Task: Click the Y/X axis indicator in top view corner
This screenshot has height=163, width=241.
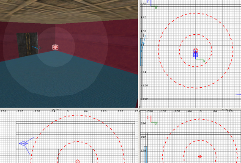Action: (x=152, y=4)
